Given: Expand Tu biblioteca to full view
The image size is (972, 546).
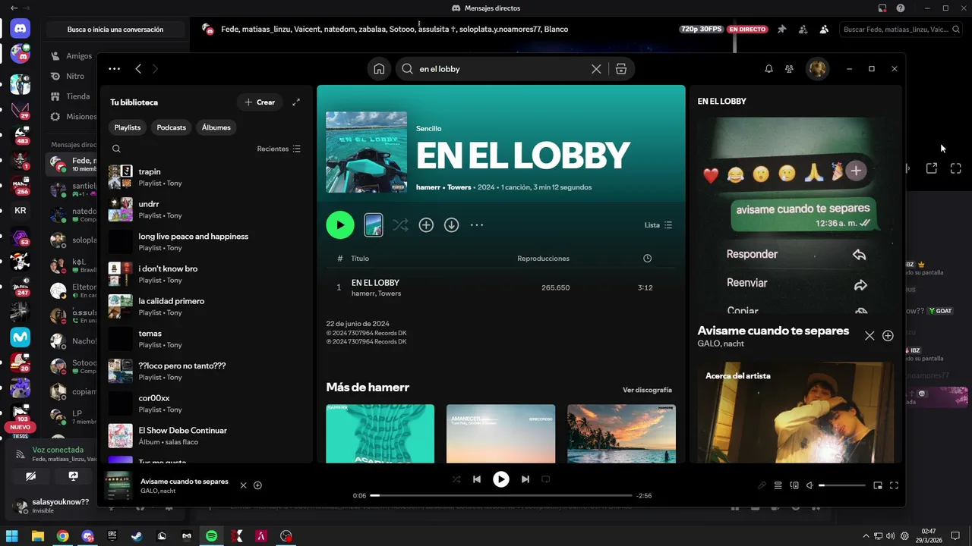Looking at the screenshot, I should click(296, 102).
